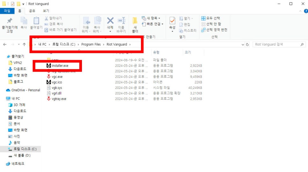
Task: Click the Delete (삭제) X icon
Action: [x=110, y=20]
